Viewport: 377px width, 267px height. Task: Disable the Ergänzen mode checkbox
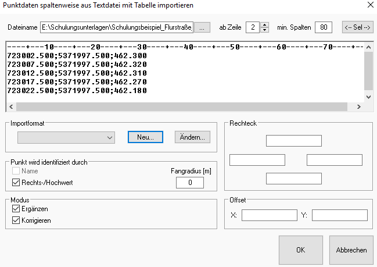click(16, 209)
